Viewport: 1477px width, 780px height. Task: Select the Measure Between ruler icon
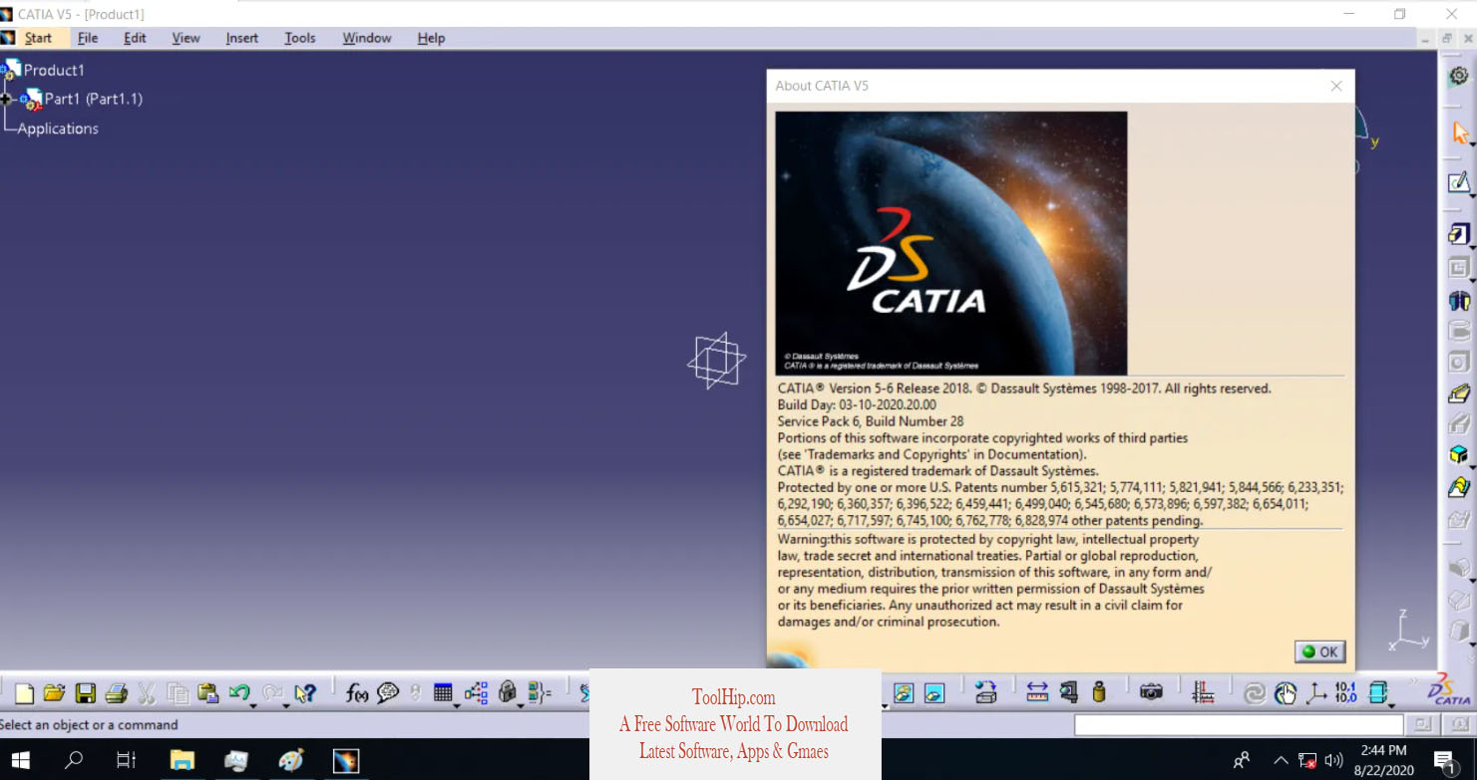point(1037,692)
